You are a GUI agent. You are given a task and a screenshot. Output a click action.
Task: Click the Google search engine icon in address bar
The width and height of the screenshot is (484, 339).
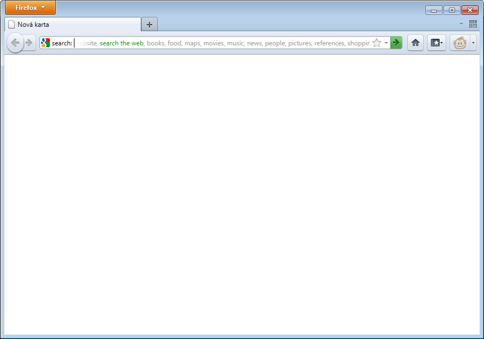pos(45,43)
